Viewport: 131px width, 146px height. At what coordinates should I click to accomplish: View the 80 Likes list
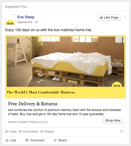(x=11, y=132)
